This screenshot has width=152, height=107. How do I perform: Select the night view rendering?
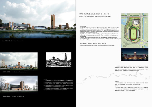tap(135, 55)
